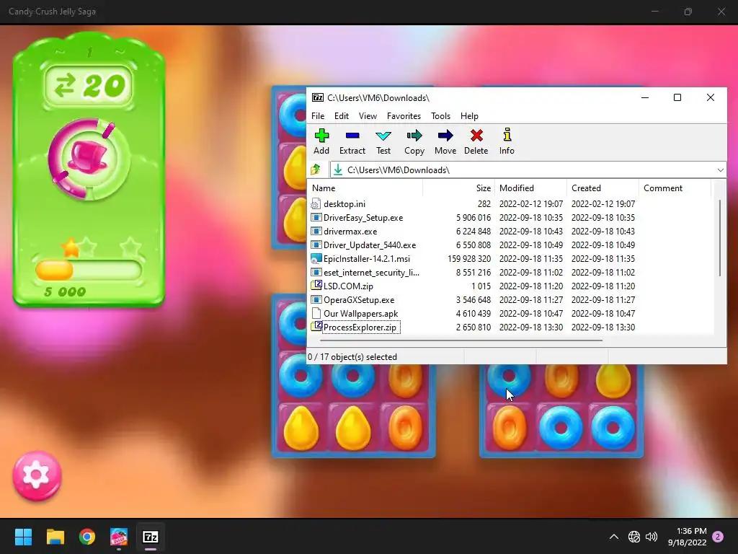Open the taskbar clock showing 1:36 PM

pyautogui.click(x=687, y=537)
